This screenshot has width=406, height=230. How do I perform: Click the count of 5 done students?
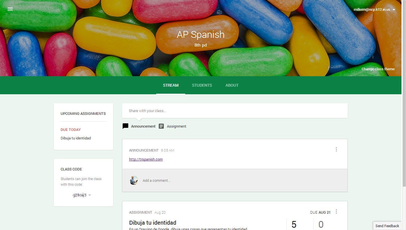294,225
